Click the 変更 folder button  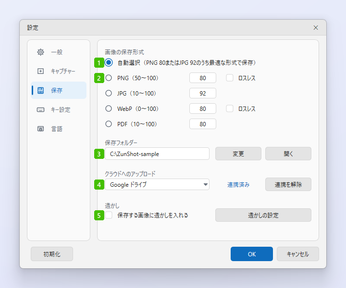pos(238,154)
